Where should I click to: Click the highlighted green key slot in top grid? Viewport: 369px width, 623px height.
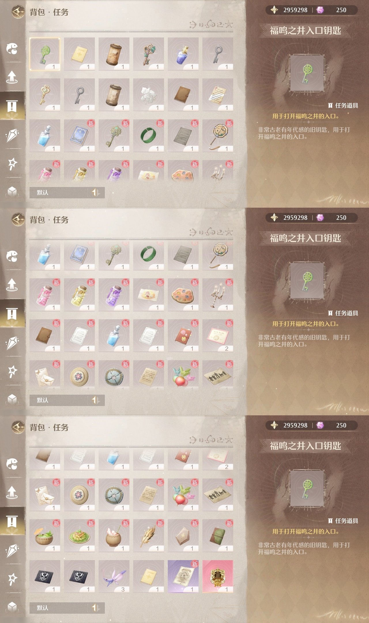click(x=45, y=54)
